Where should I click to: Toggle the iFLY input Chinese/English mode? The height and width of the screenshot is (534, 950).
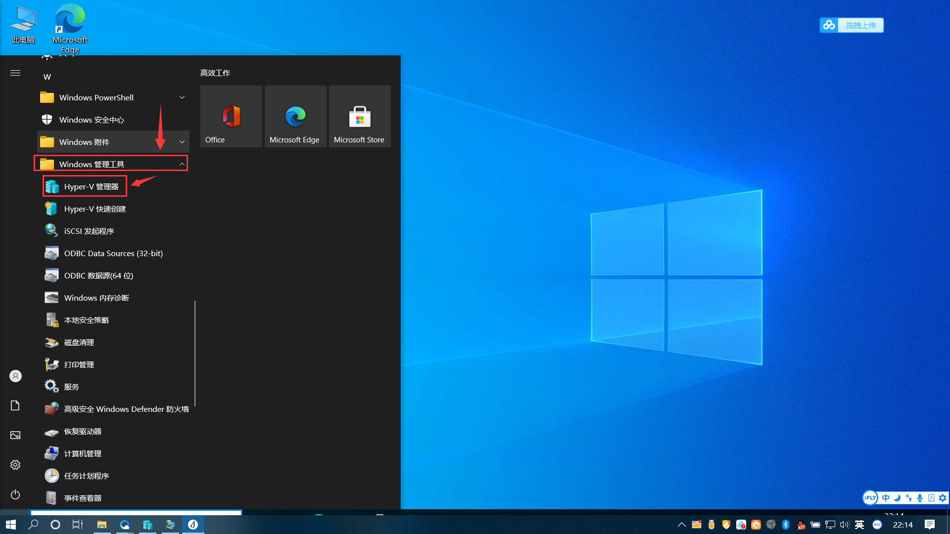pos(886,498)
